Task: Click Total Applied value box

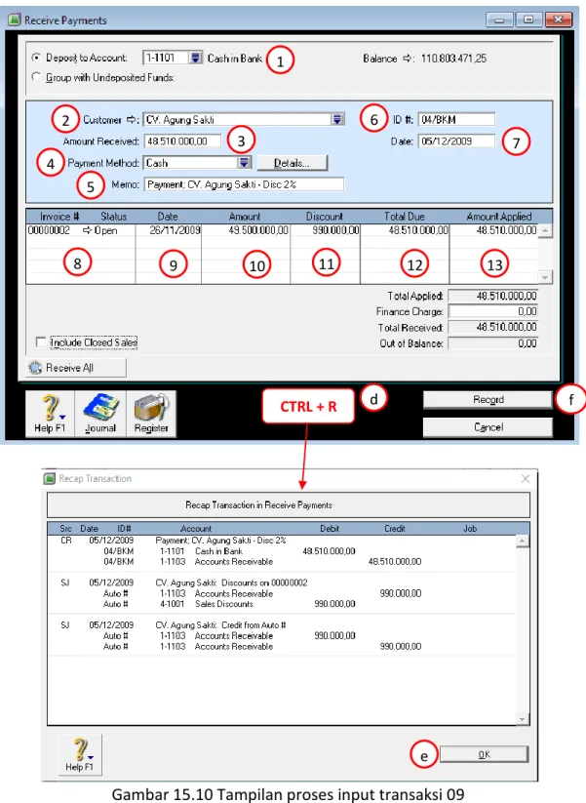Action: (493, 296)
